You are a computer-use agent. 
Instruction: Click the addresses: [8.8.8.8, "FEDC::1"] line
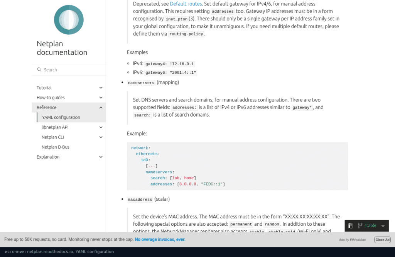tap(188, 184)
